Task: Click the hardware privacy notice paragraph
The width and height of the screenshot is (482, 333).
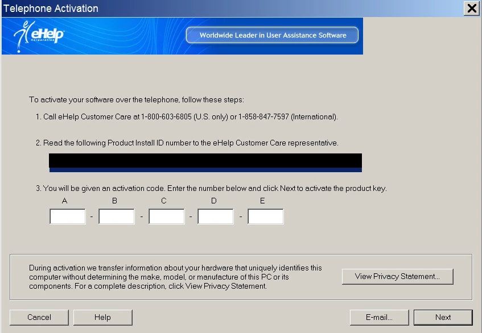Action: click(175, 277)
